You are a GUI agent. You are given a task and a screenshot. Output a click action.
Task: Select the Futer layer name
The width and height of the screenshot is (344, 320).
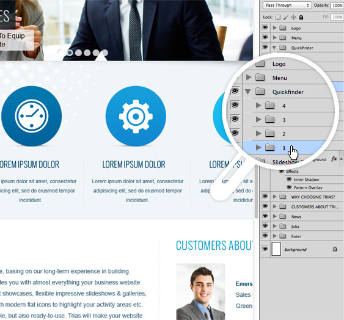[x=296, y=236]
